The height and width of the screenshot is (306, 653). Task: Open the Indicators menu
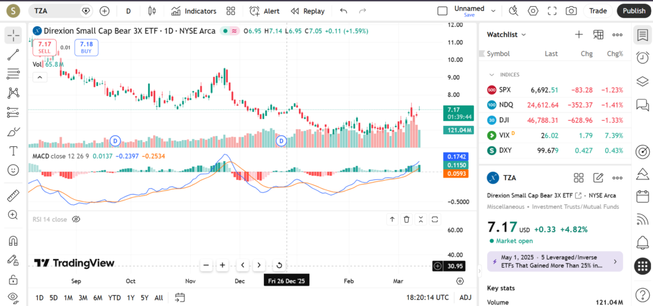[x=194, y=11]
